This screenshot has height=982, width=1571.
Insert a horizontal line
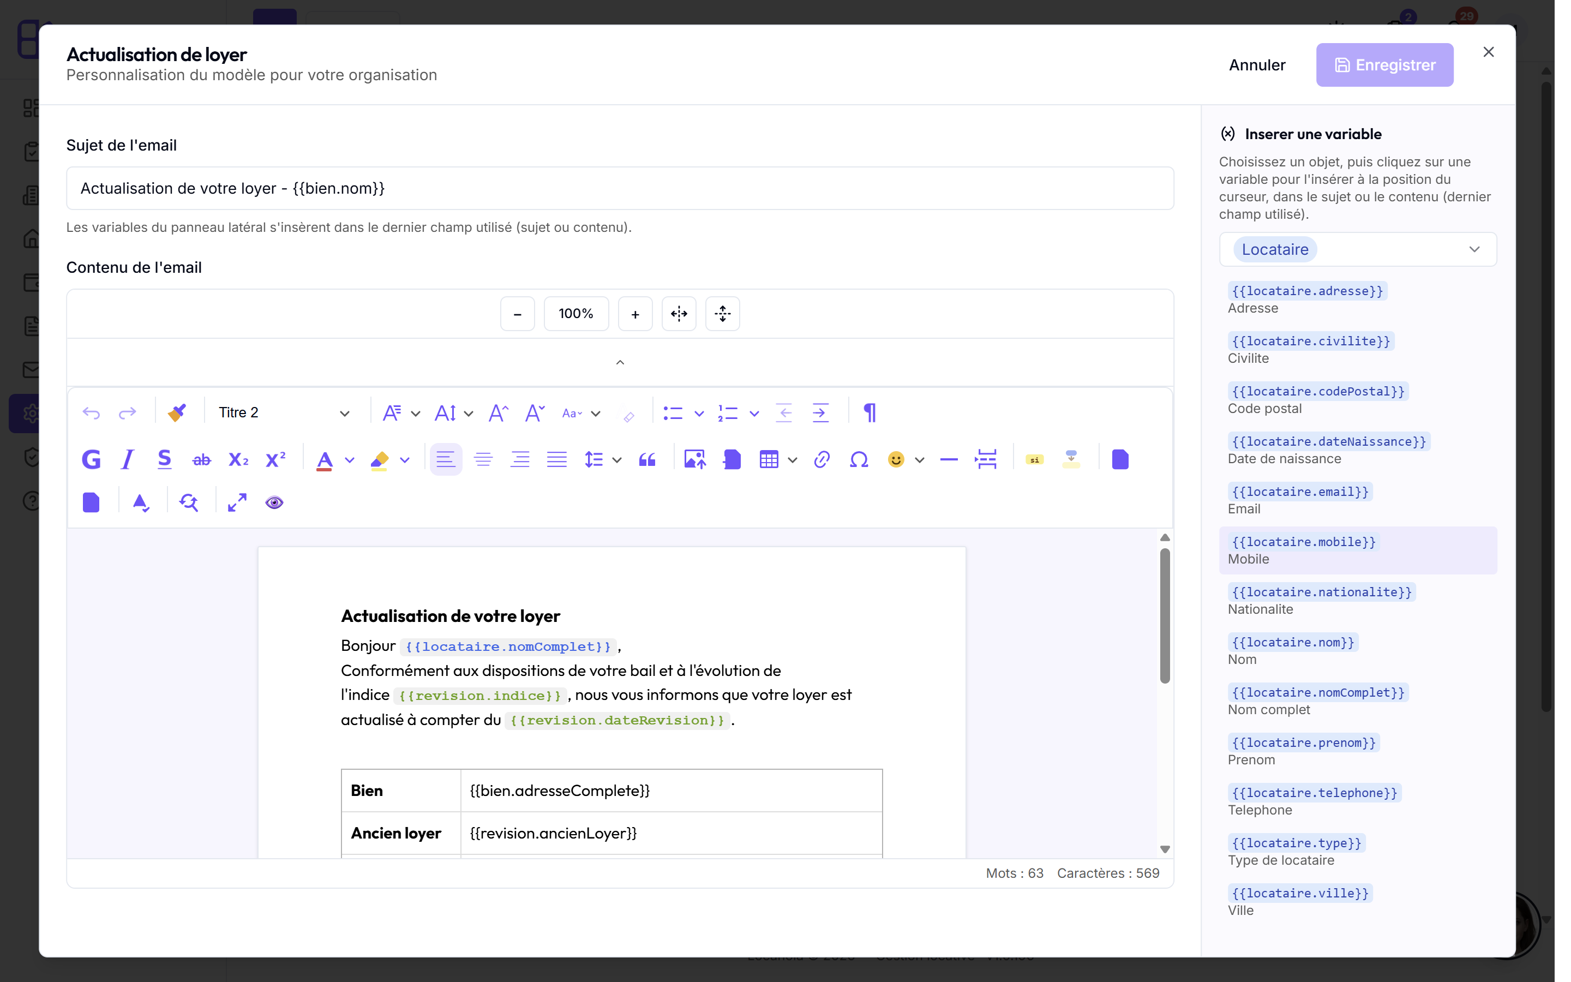(949, 460)
